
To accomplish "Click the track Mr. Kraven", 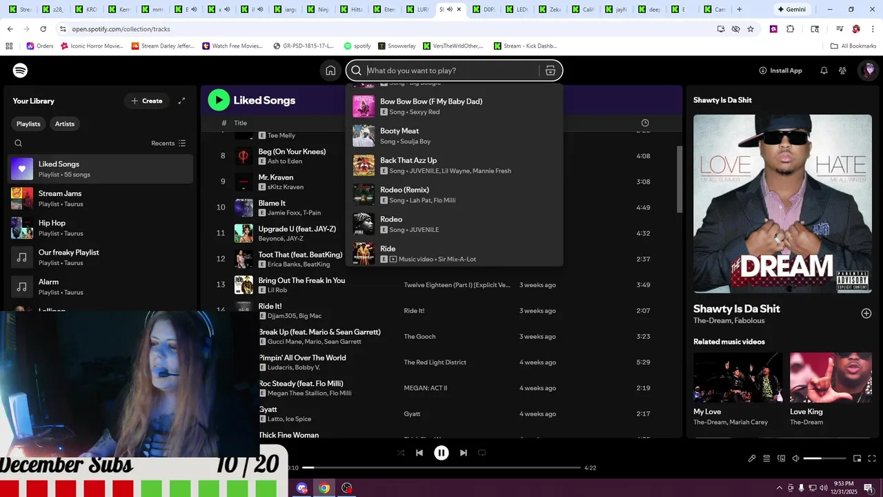I will click(x=276, y=177).
